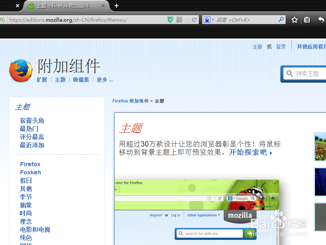The image size is (326, 245).
Task: Select the 时尚 theme category
Action: [26, 213]
